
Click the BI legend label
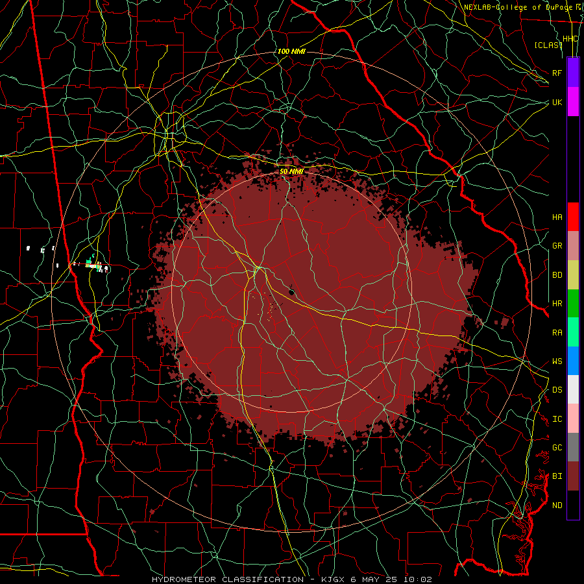557,476
